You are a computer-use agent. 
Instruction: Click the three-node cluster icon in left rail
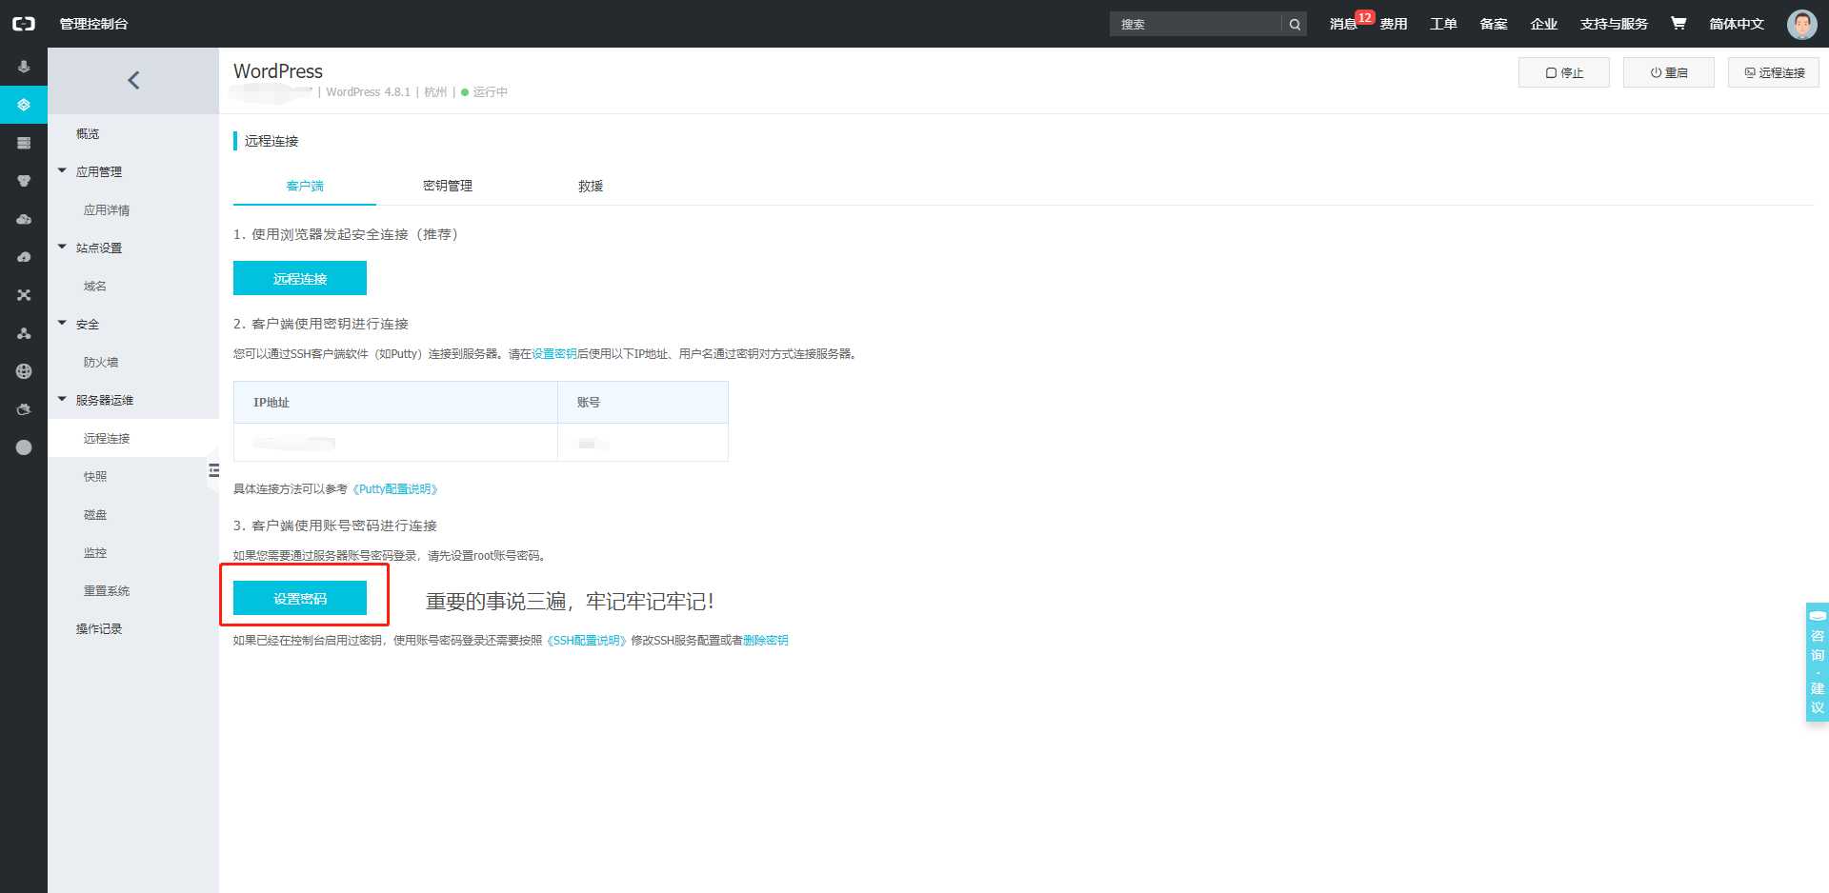coord(24,333)
